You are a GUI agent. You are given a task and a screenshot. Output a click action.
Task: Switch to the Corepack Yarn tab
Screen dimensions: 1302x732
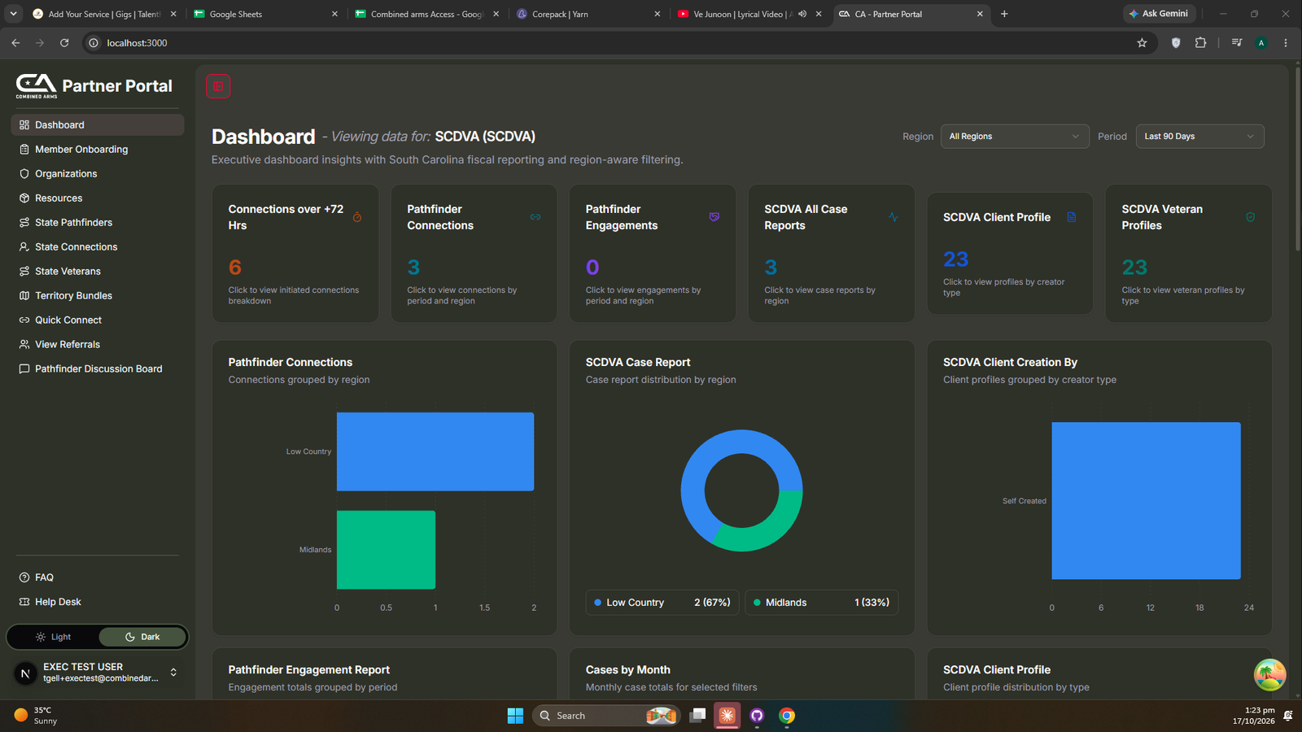pyautogui.click(x=588, y=14)
